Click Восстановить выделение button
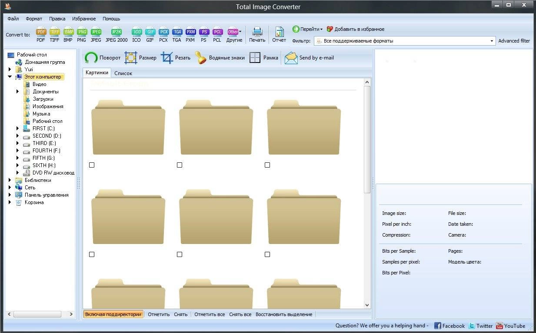The height and width of the screenshot is (333, 536). (284, 314)
